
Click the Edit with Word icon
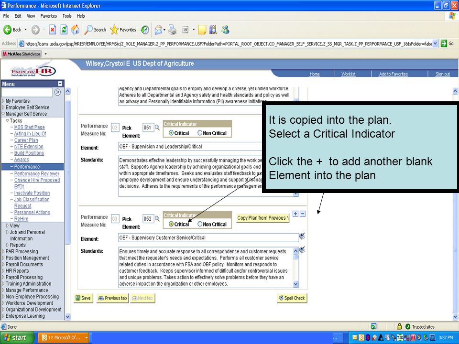point(186,30)
